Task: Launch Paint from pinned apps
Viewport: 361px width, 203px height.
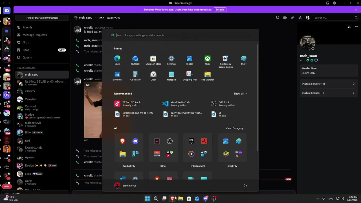Action: click(244, 60)
